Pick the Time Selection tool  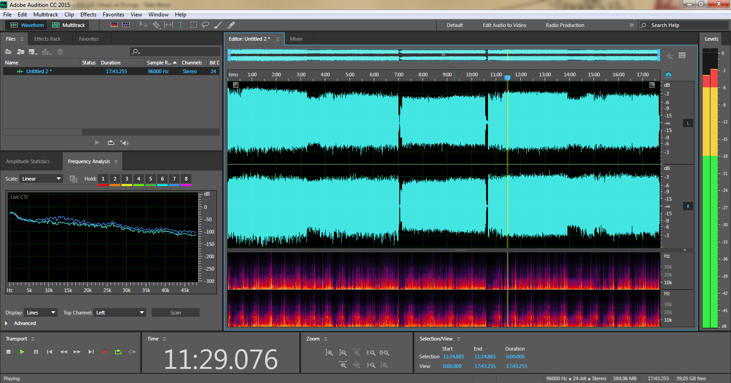point(181,25)
